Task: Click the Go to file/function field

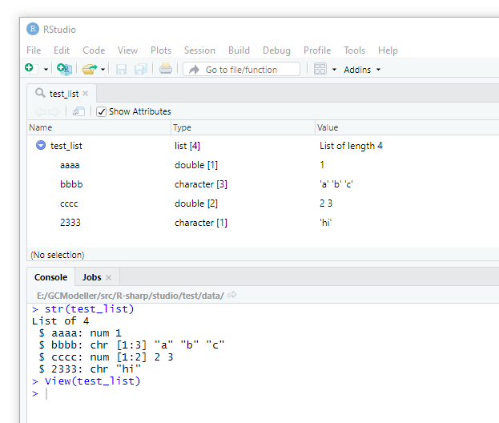Action: point(241,70)
